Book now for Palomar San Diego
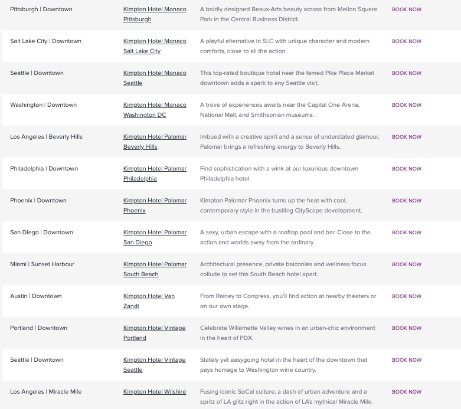 pos(407,233)
